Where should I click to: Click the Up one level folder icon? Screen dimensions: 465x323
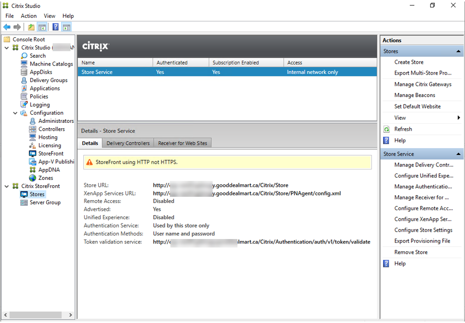coord(31,27)
